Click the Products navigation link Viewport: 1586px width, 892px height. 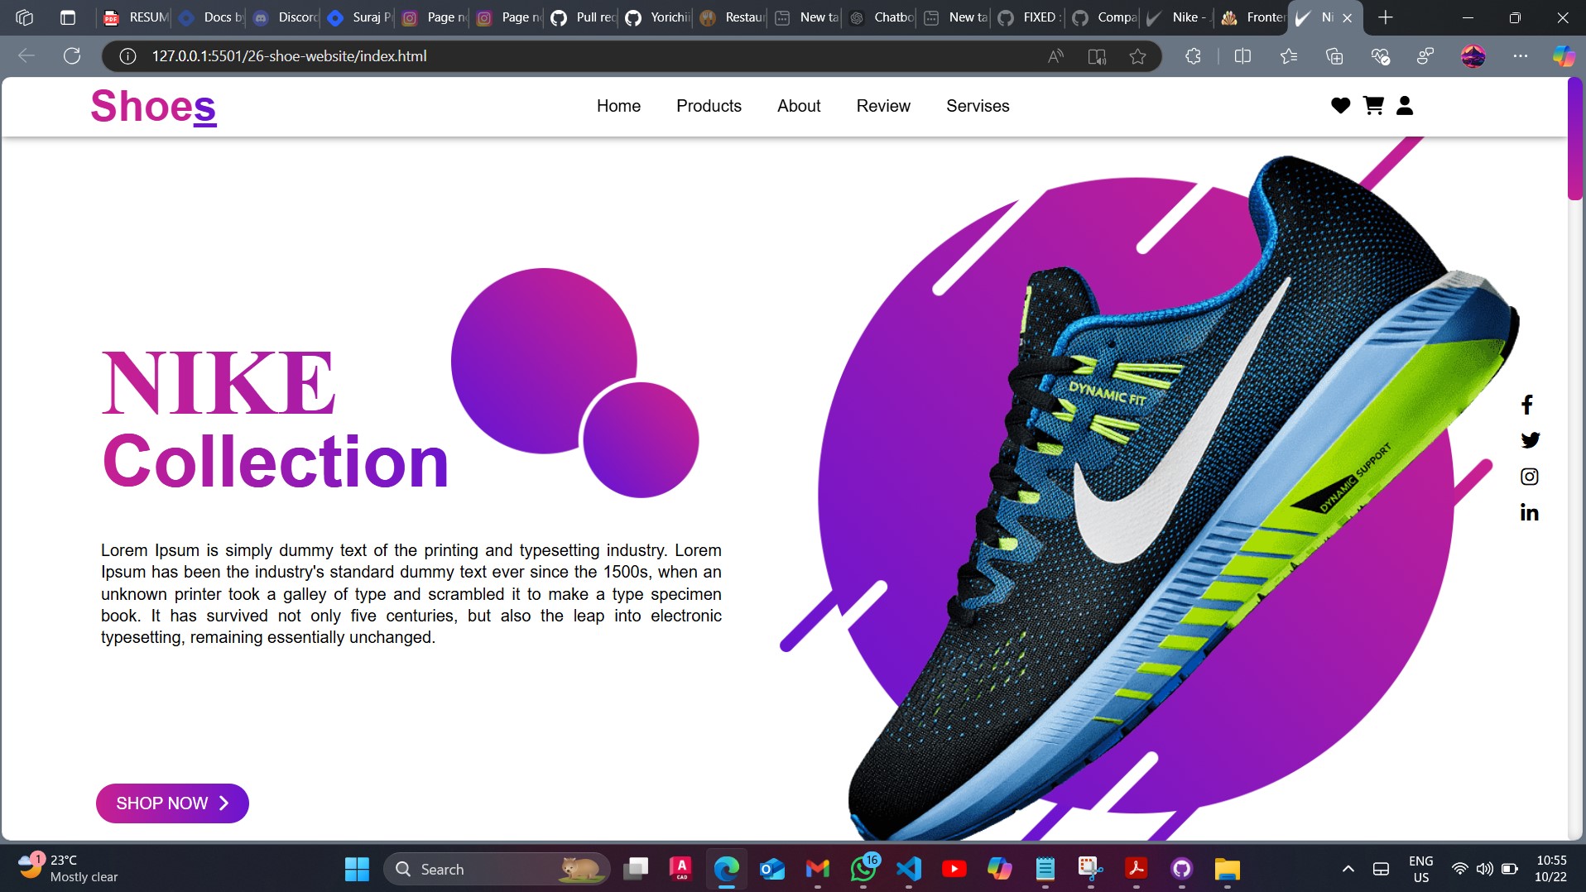709,106
